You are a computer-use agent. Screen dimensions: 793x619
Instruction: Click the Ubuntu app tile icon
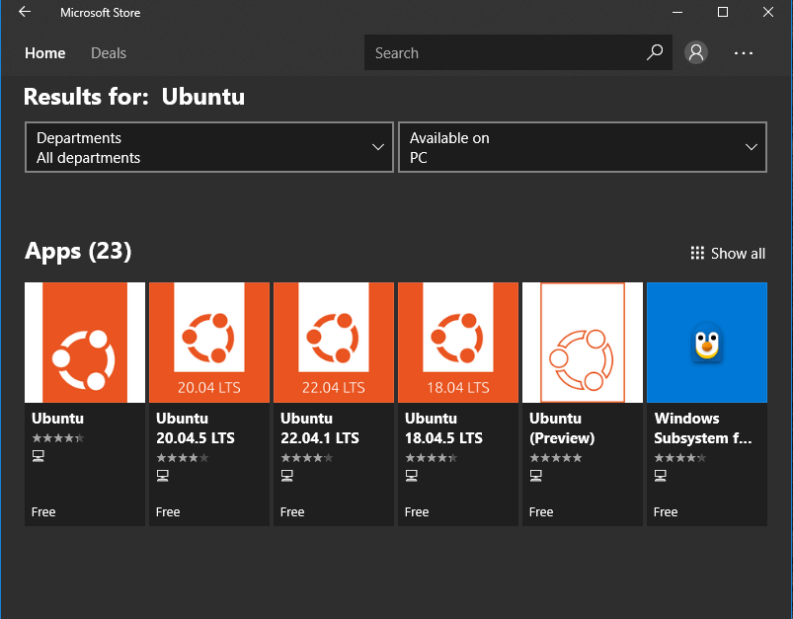coord(84,342)
